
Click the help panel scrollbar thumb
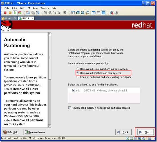[x=50, y=57]
